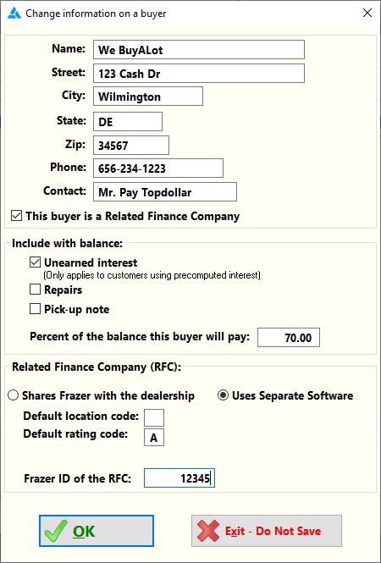
Task: Check the Pick-up note option
Action: click(x=35, y=309)
